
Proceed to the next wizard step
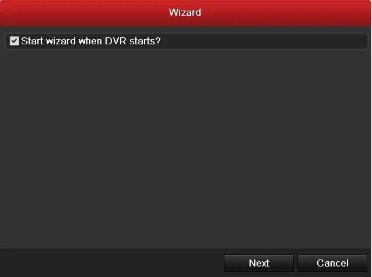click(259, 263)
